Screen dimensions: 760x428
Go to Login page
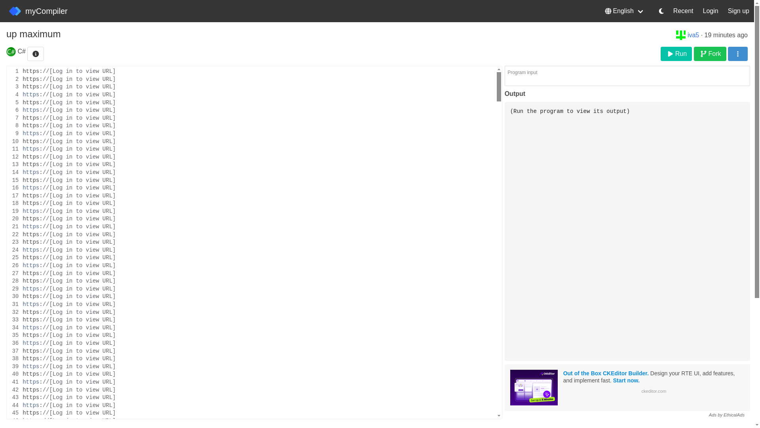pyautogui.click(x=710, y=11)
